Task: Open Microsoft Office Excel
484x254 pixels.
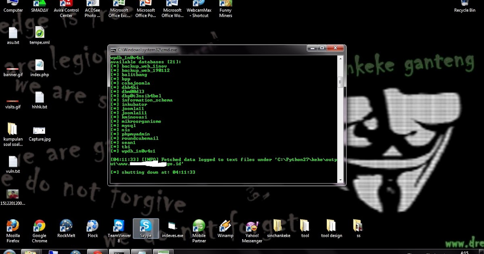Action: pos(119,5)
